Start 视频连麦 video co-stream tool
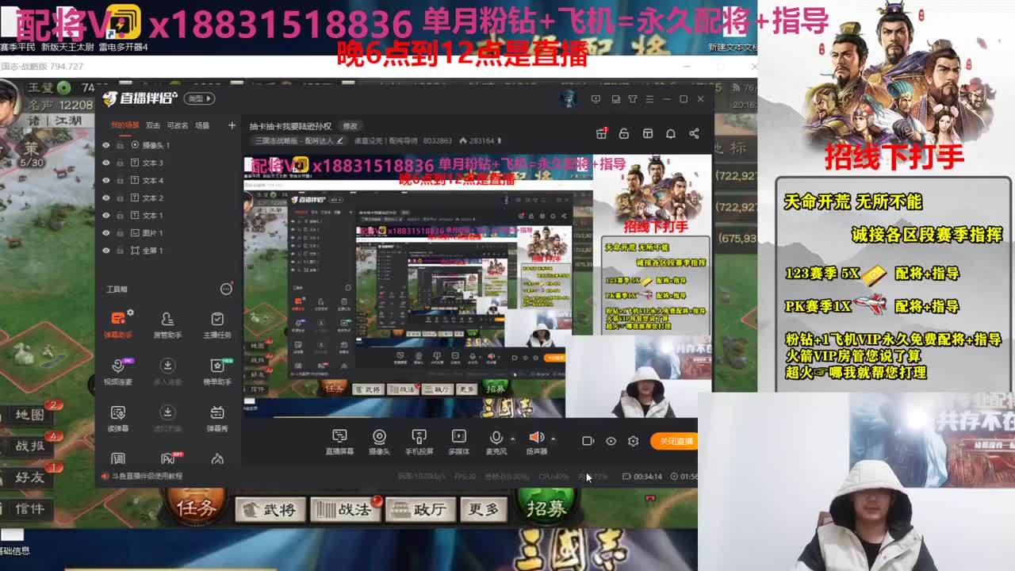 click(118, 370)
